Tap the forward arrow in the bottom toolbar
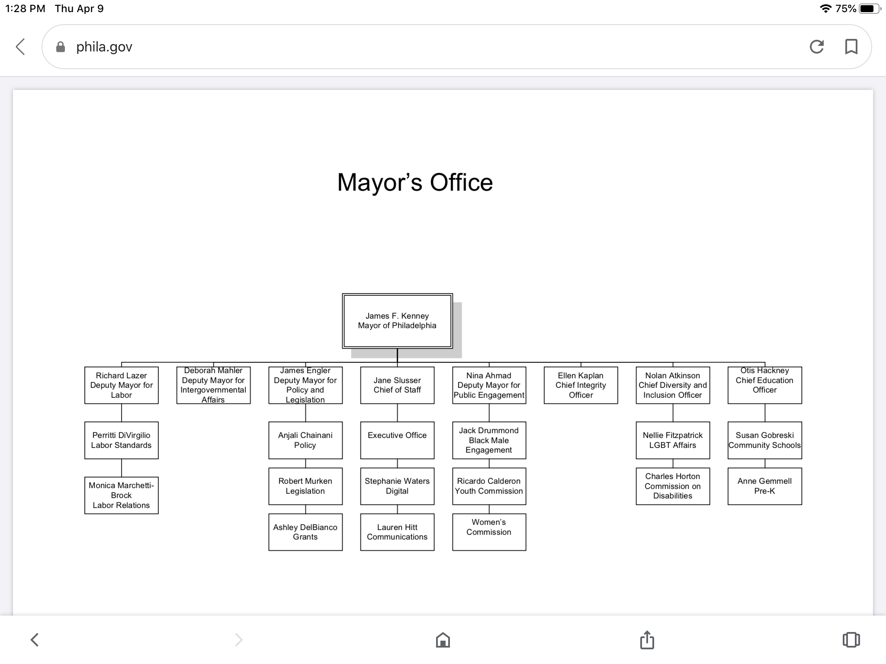 pyautogui.click(x=238, y=639)
